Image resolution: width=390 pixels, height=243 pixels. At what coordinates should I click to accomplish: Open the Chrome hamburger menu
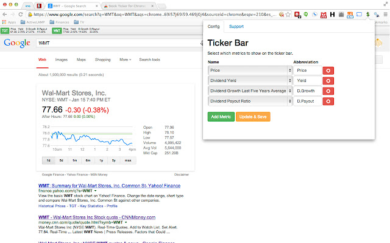coord(385,15)
